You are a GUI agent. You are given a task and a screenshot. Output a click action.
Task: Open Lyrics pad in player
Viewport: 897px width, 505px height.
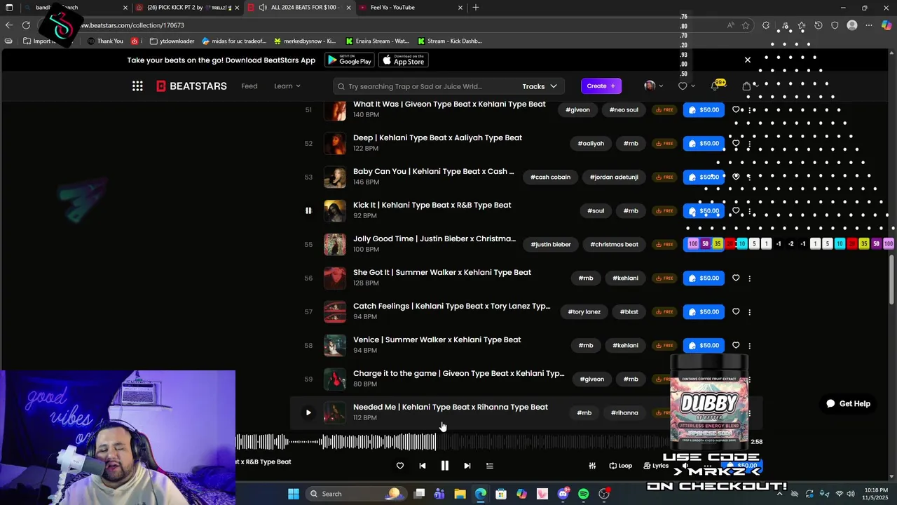[x=656, y=466]
